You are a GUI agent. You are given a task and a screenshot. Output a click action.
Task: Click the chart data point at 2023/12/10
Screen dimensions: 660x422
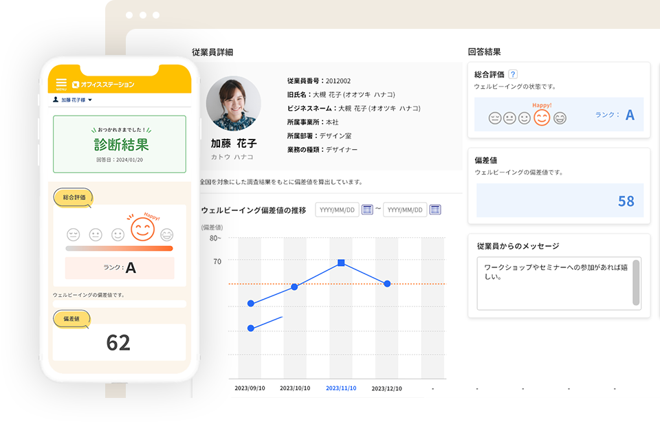(x=387, y=284)
